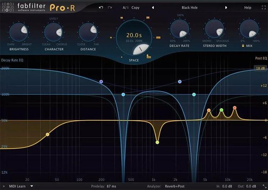Click the resize interface icon at bottom right

coord(264,186)
